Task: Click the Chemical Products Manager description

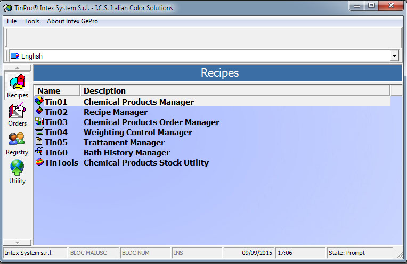Action: coord(139,102)
